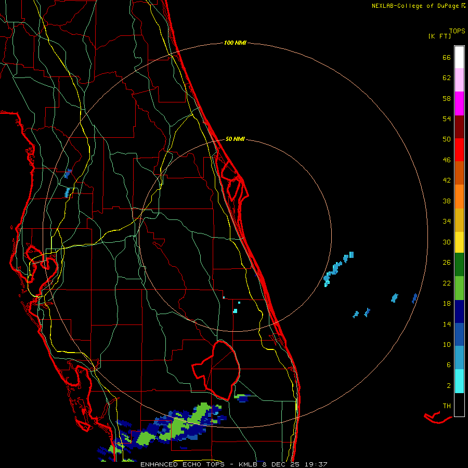Click the bright red 46 kft swatch

459,150
